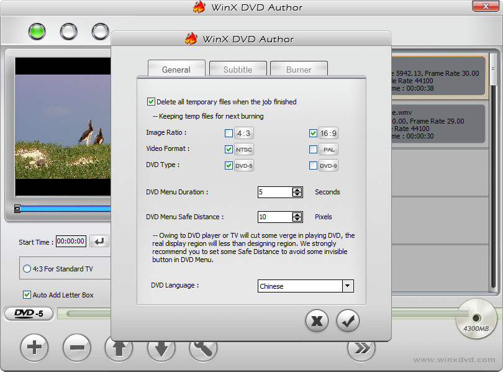Select 4:3 For Standard TV radio
This screenshot has width=503, height=372.
(x=27, y=269)
